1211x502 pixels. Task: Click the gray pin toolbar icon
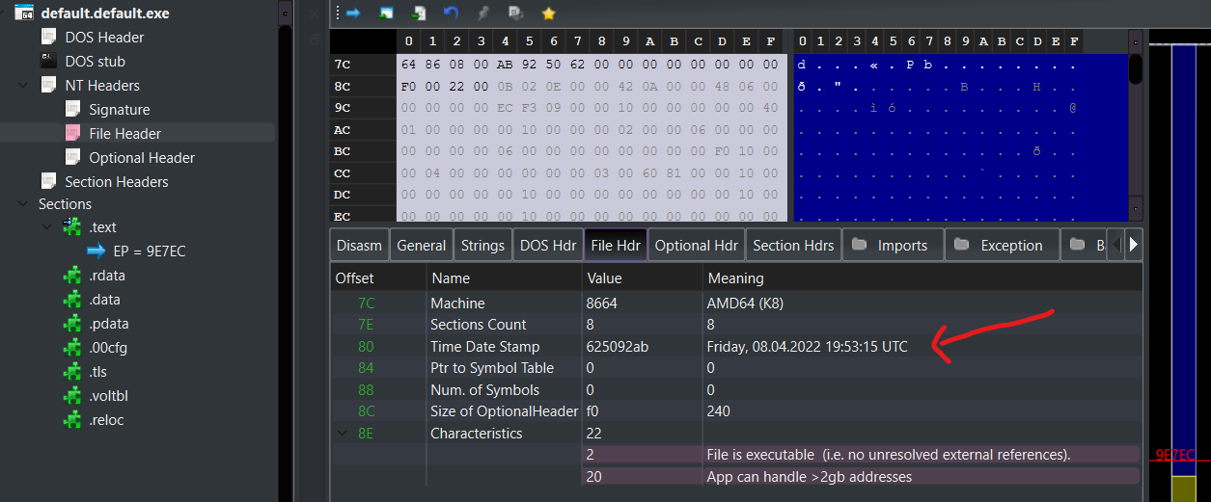coord(482,13)
